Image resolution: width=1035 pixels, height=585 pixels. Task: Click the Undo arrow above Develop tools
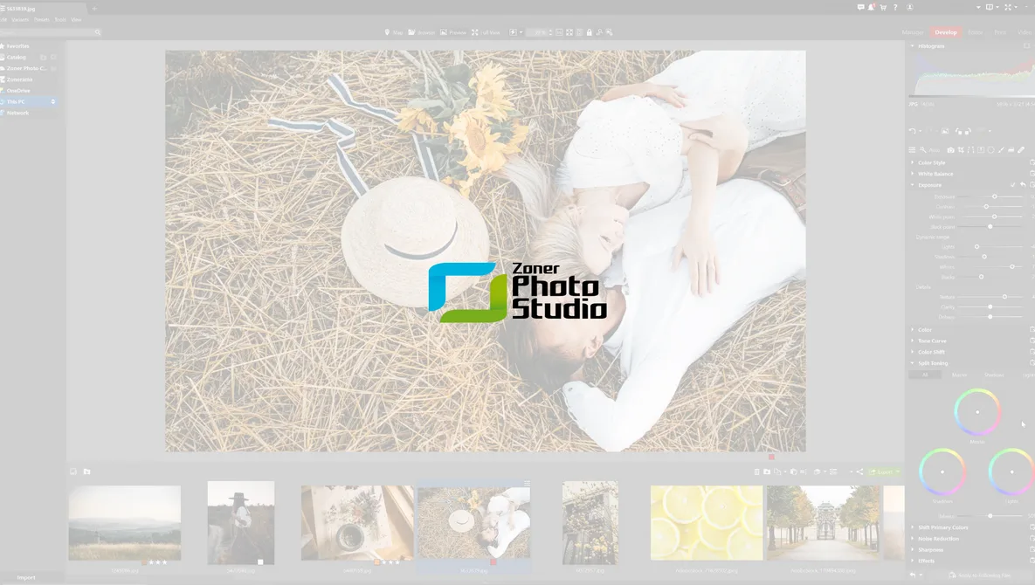pyautogui.click(x=912, y=131)
